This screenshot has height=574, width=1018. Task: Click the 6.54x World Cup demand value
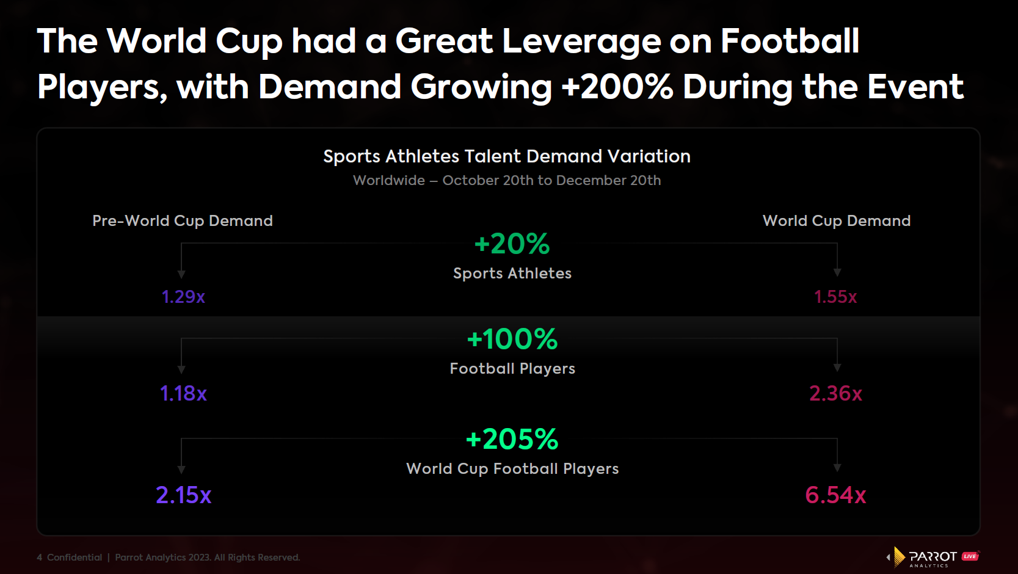(835, 495)
